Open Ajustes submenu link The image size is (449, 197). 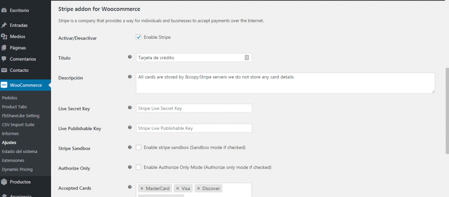pyautogui.click(x=9, y=142)
